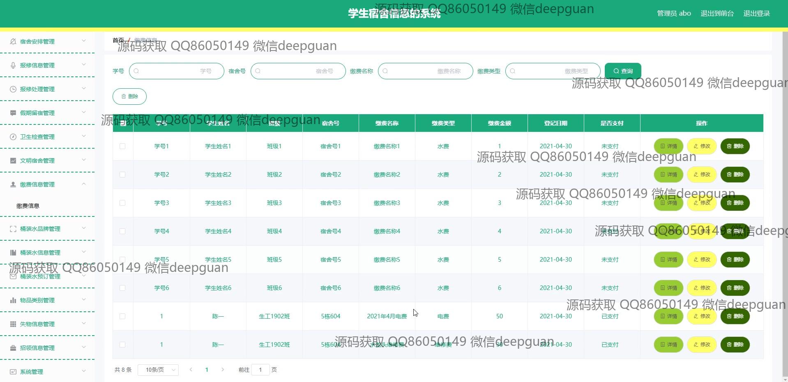788x382 pixels.
Task: Go to previous page arrow
Action: click(x=191, y=370)
